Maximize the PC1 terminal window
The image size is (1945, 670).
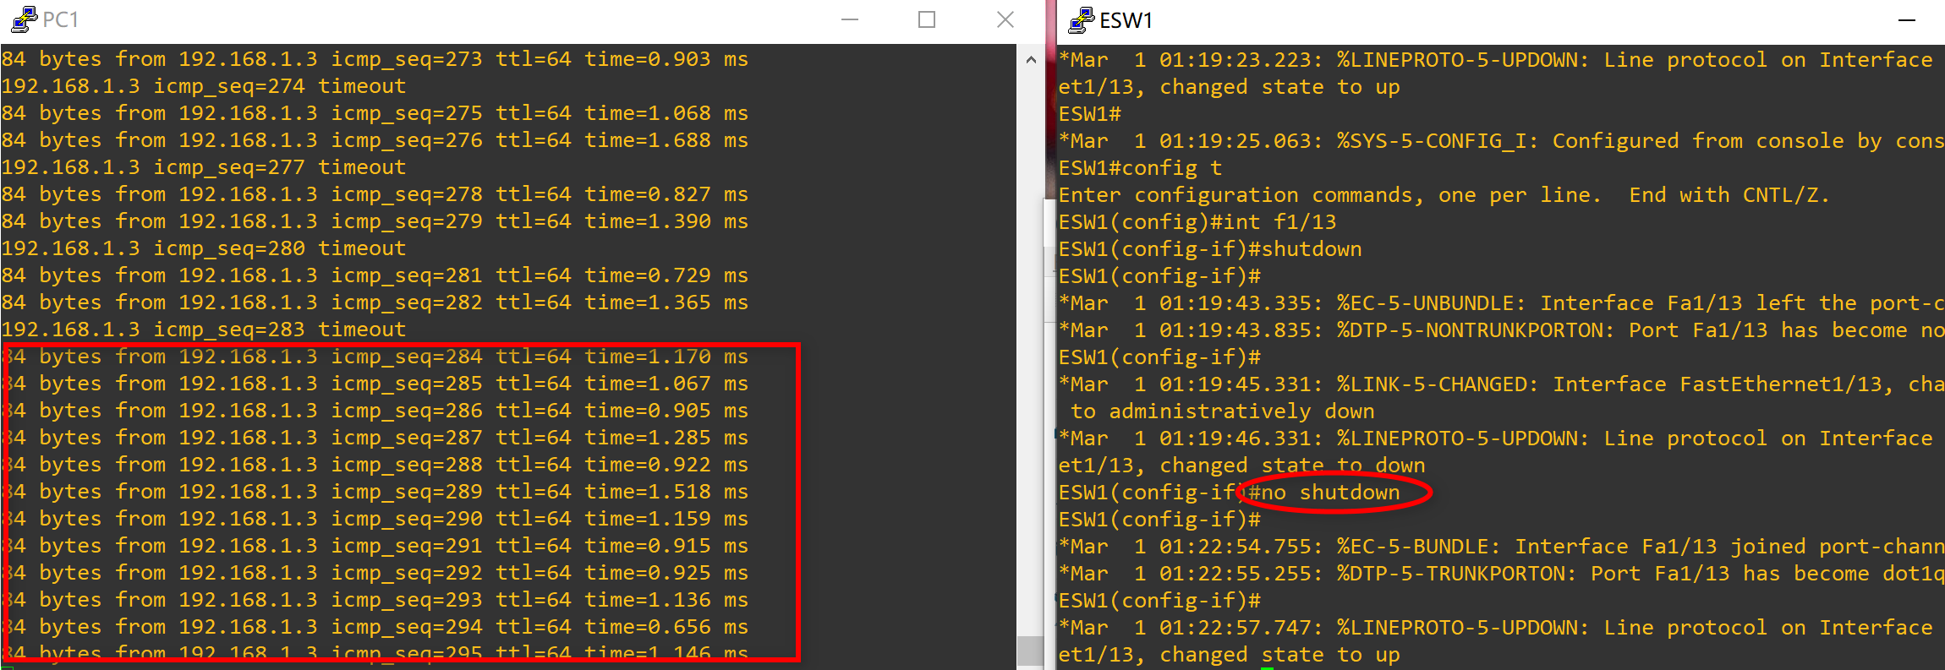point(927,19)
